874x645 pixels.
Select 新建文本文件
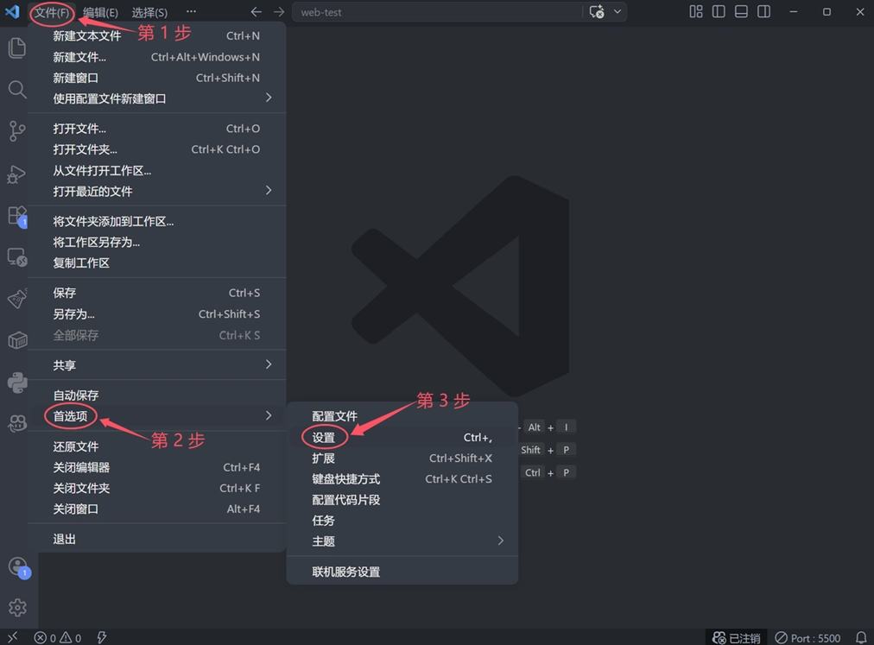point(156,36)
